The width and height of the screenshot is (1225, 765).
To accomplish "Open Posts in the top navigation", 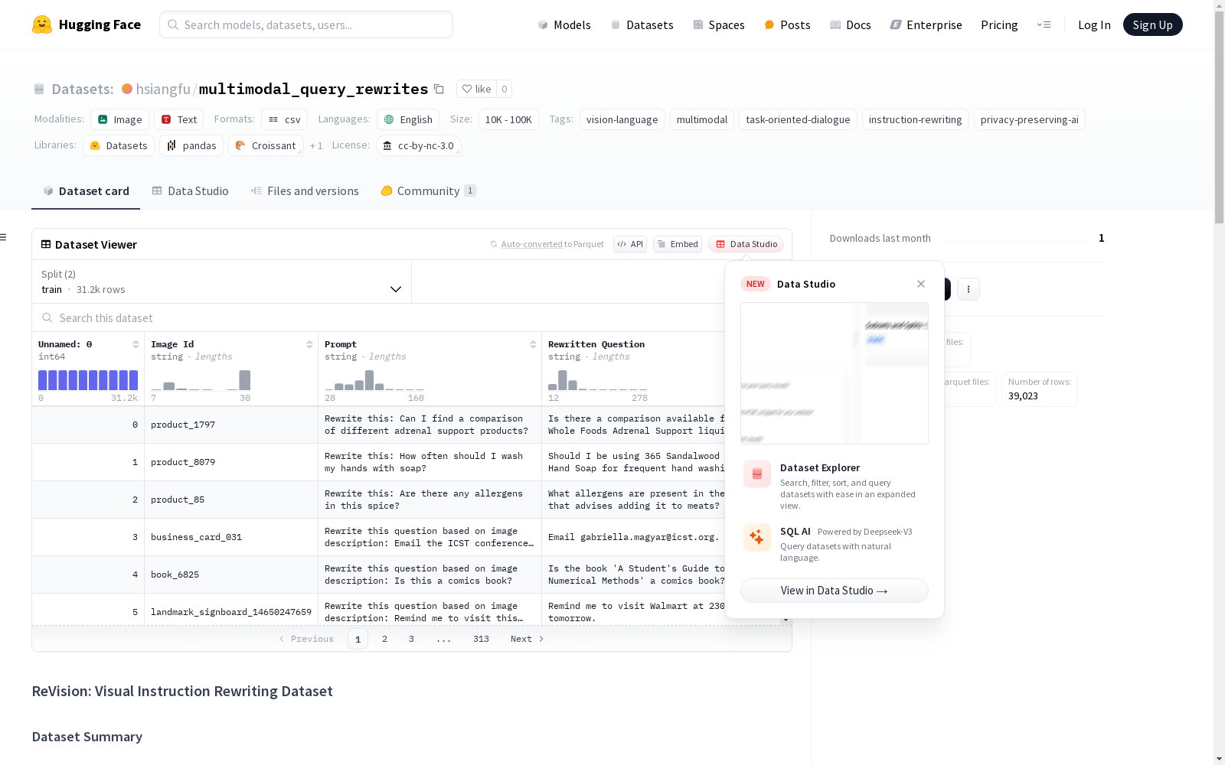I will tap(787, 24).
